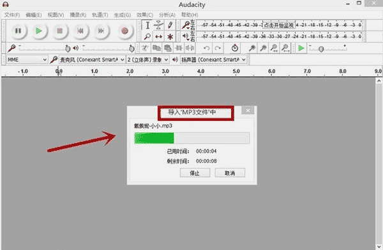Open the recording meter microphone menu

click(x=186, y=25)
